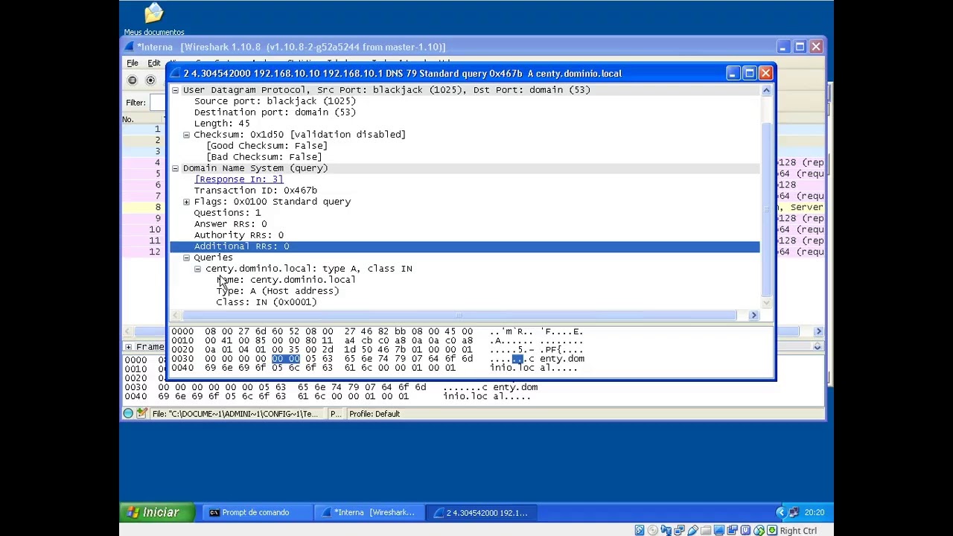
Task: Collapse the Queries node
Action: pos(187,258)
